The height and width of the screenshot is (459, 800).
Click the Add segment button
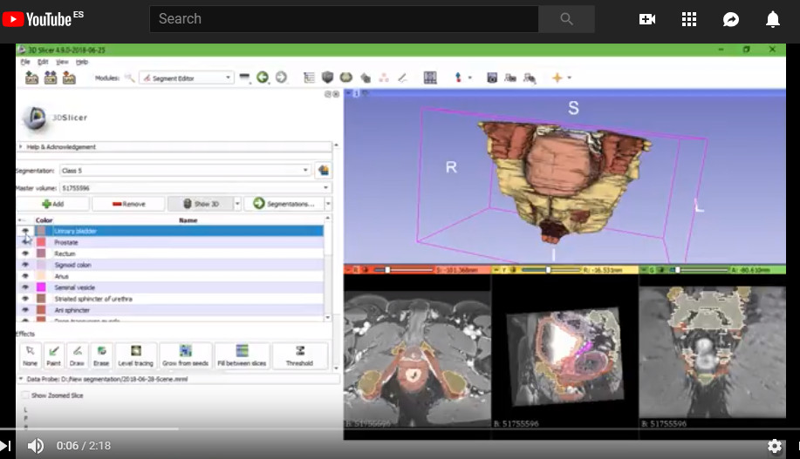pos(53,204)
